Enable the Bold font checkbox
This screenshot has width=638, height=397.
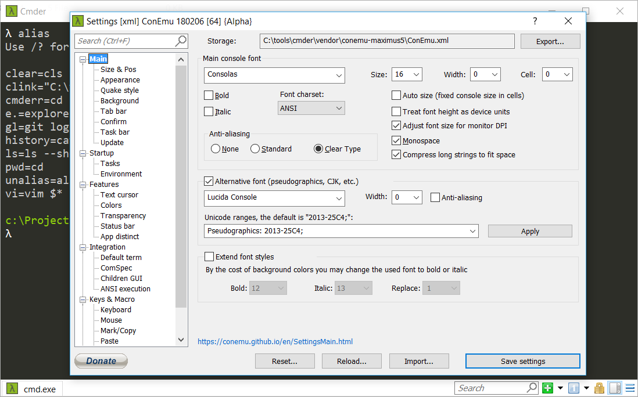click(209, 95)
